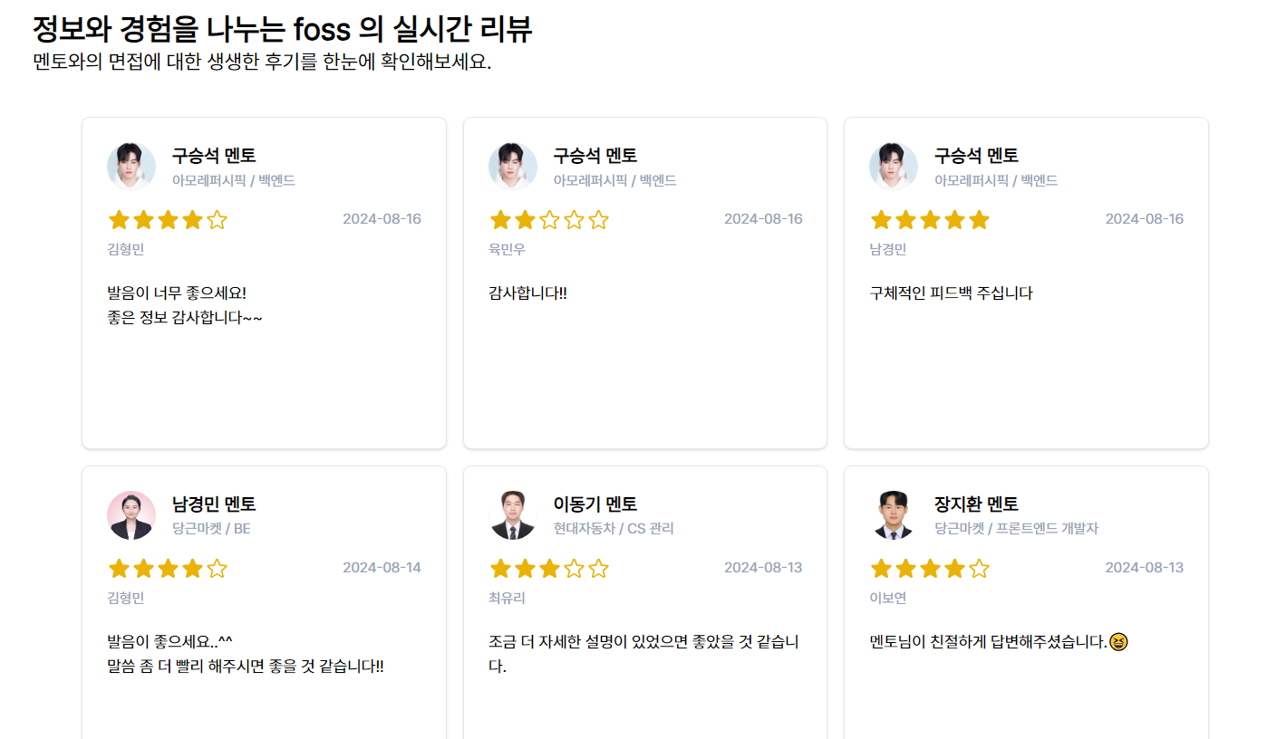Click the empty fifth star in 이보연's rating
The image size is (1267, 739).
979,569
